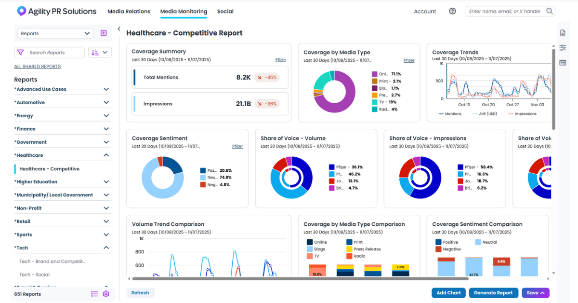The width and height of the screenshot is (578, 303).
Task: Click the vertical scrollbar of the dashboard
Action: 553,89
